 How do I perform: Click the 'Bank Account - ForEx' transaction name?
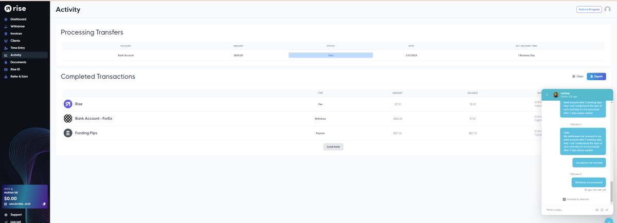click(x=94, y=119)
